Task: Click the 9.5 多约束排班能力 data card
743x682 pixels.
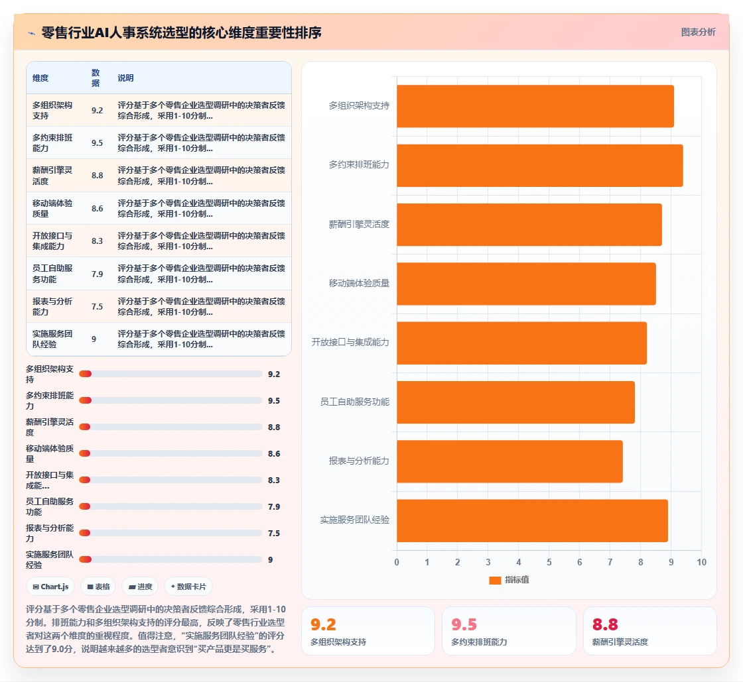Action: coord(509,631)
